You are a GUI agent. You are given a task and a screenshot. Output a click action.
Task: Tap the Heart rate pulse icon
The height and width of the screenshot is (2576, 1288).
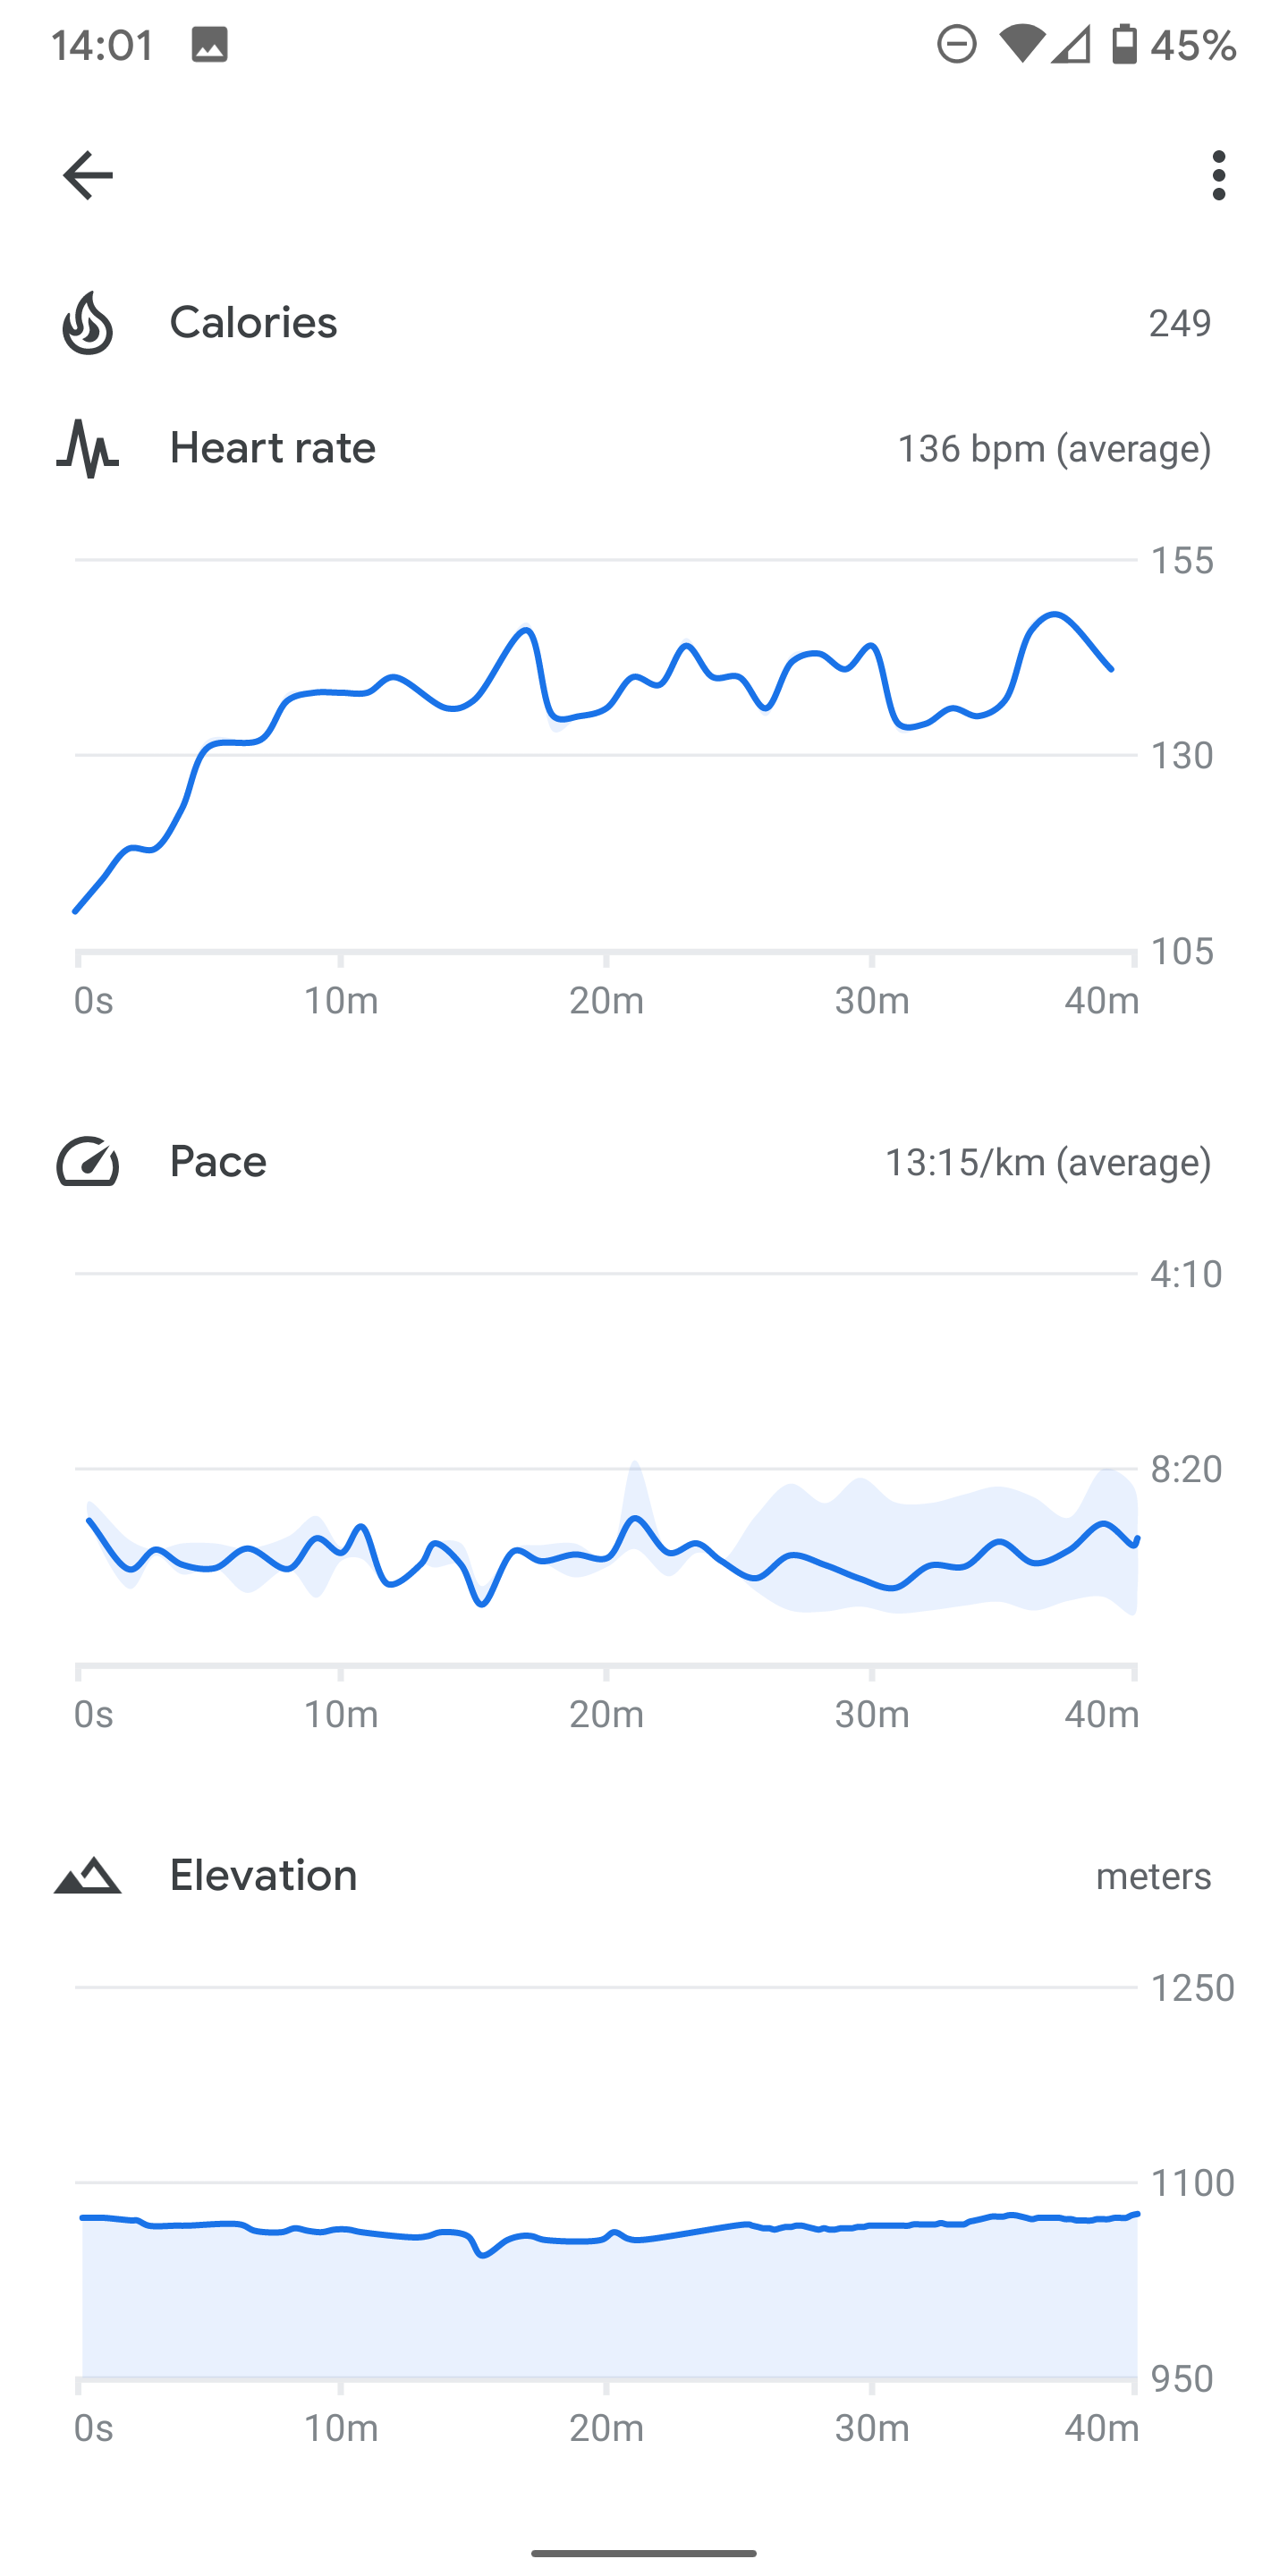(x=88, y=449)
